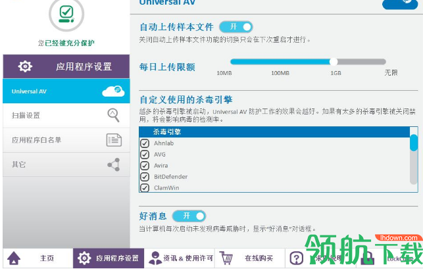Image resolution: width=423 pixels, height=269 pixels.
Task: Click the 应用程序设置 purple header
Action: click(66, 66)
